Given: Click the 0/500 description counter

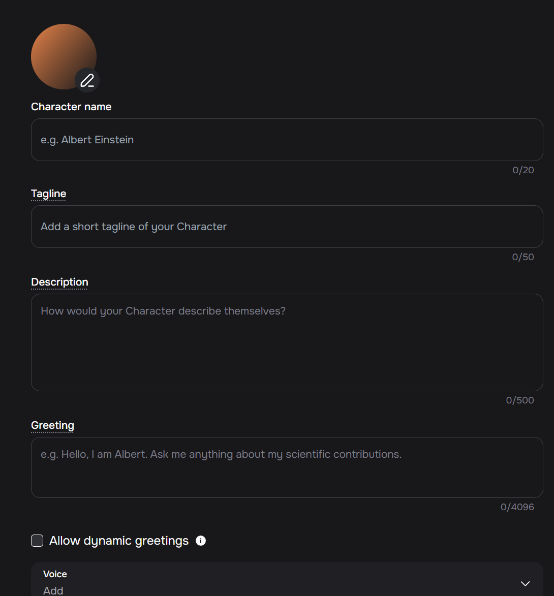Looking at the screenshot, I should coord(520,400).
